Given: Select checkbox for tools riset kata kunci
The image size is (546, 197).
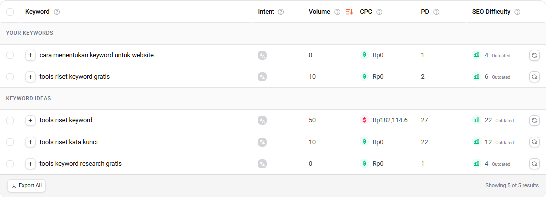Looking at the screenshot, I should [x=10, y=142].
